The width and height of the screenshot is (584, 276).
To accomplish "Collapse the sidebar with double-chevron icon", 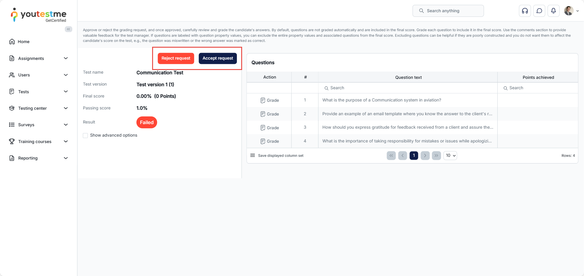I will point(69,29).
